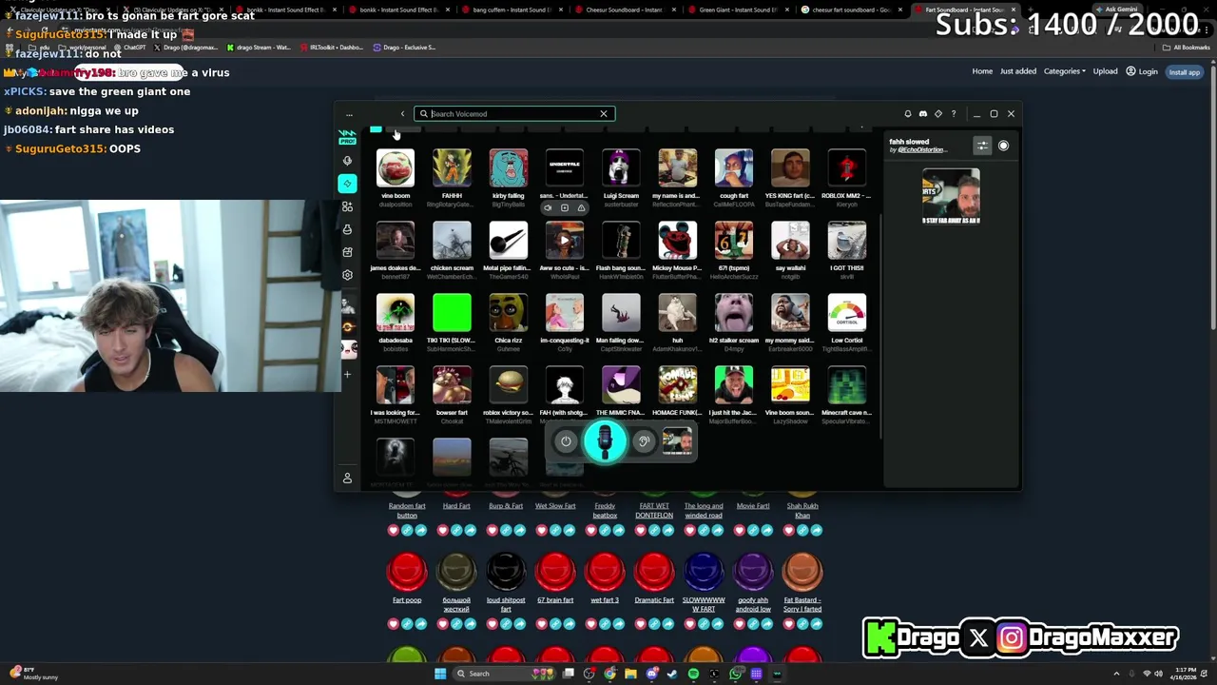Open the Voicemod soundboard tab in sidebar
1217x685 pixels.
pos(347,184)
